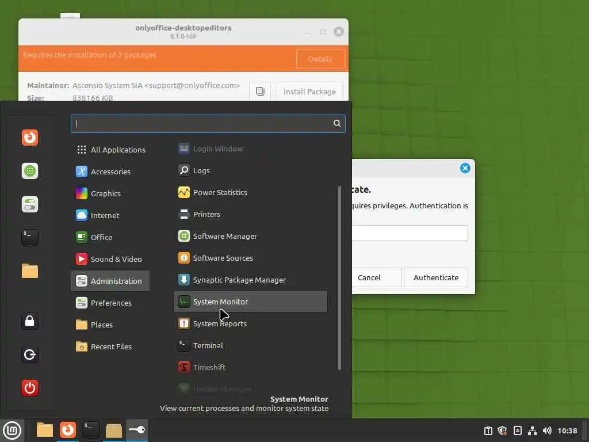Select the Accessories category

110,172
